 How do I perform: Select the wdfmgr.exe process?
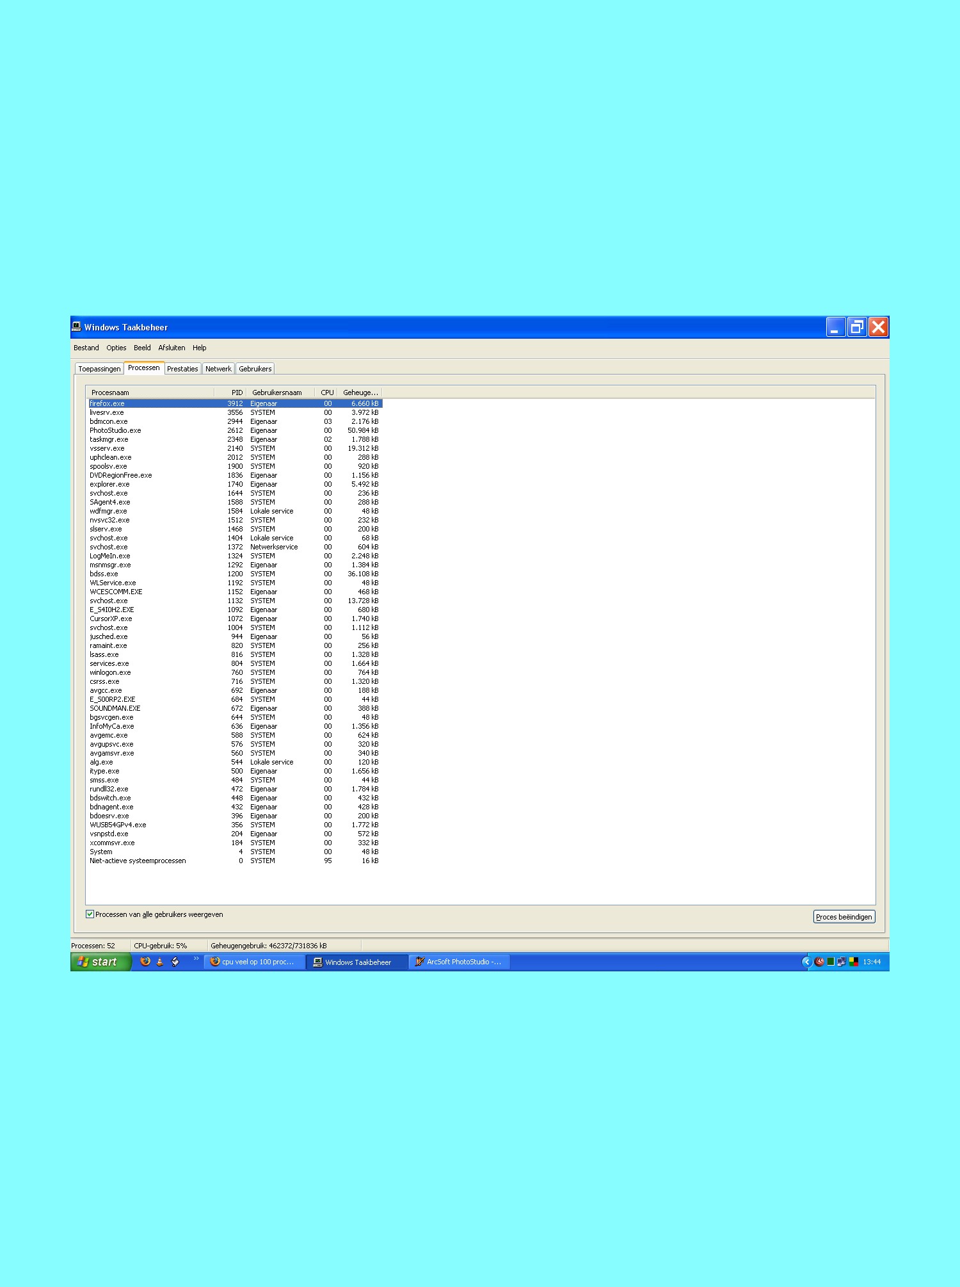pos(235,511)
